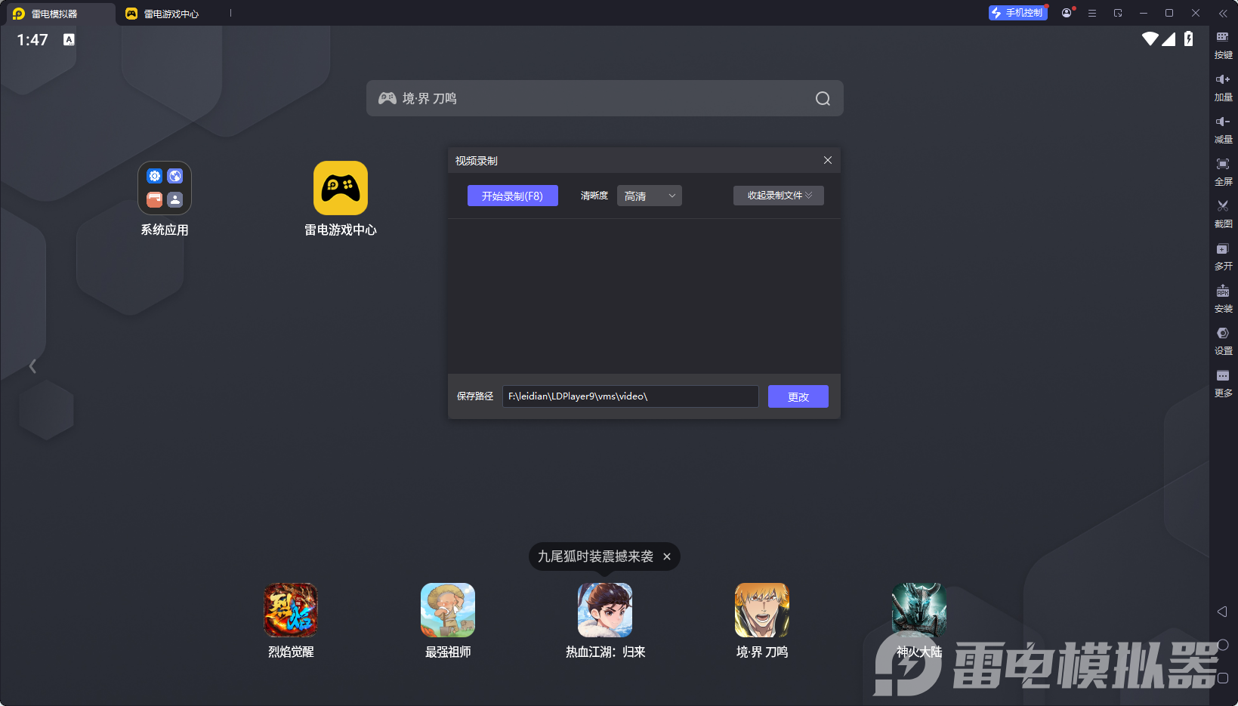Click the 九尾狐时装震撼来袭 promo text

click(595, 556)
